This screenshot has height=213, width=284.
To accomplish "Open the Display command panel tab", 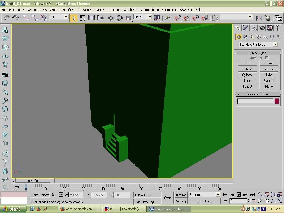I will tap(270, 28).
